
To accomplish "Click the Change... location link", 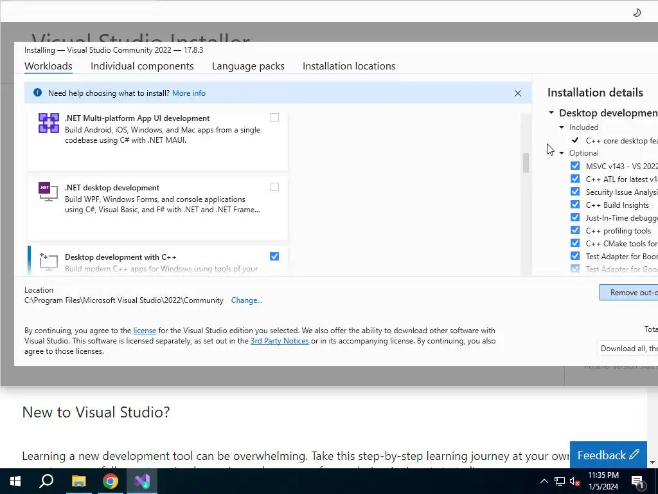I will [247, 300].
